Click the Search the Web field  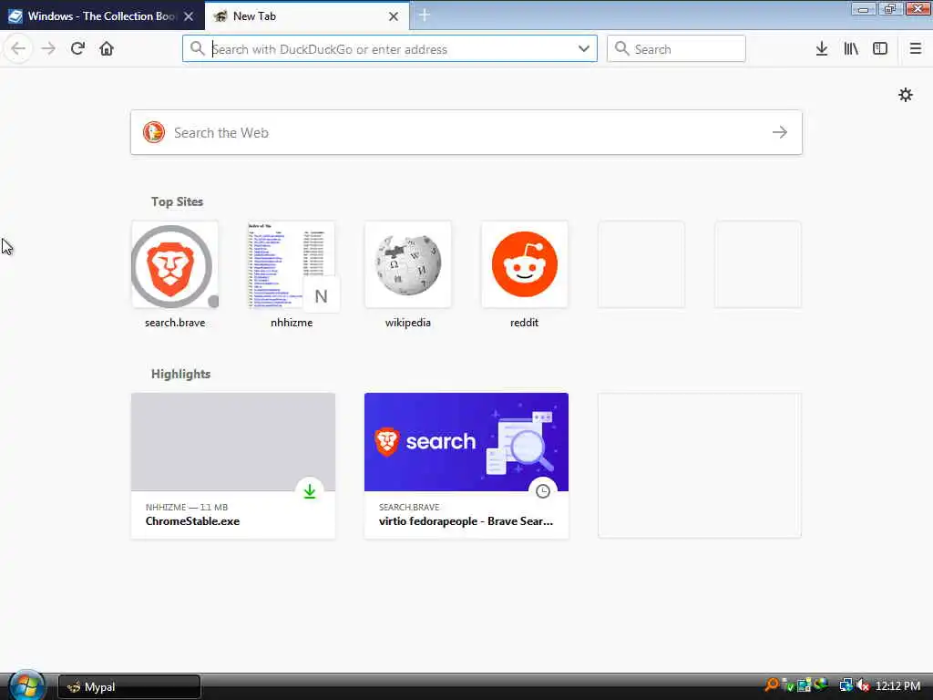click(466, 132)
